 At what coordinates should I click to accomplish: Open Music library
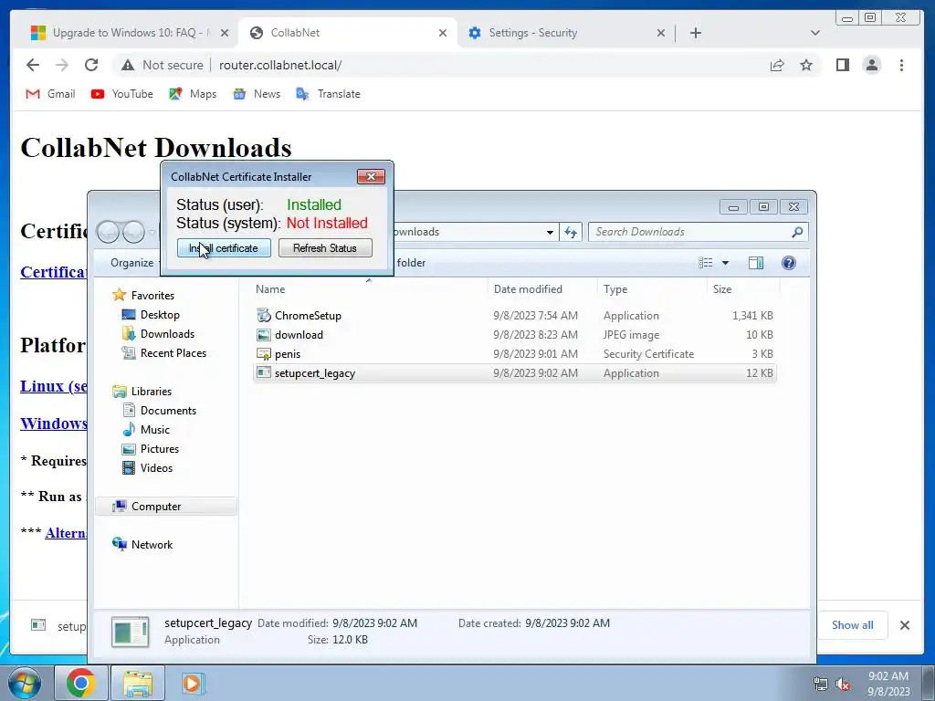[x=154, y=429]
